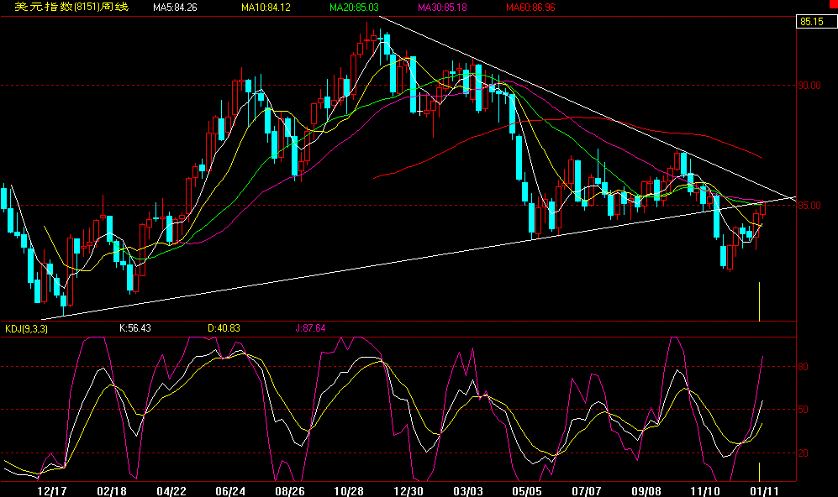Click the 06/24 date axis label
The height and width of the screenshot is (497, 838).
[x=230, y=491]
